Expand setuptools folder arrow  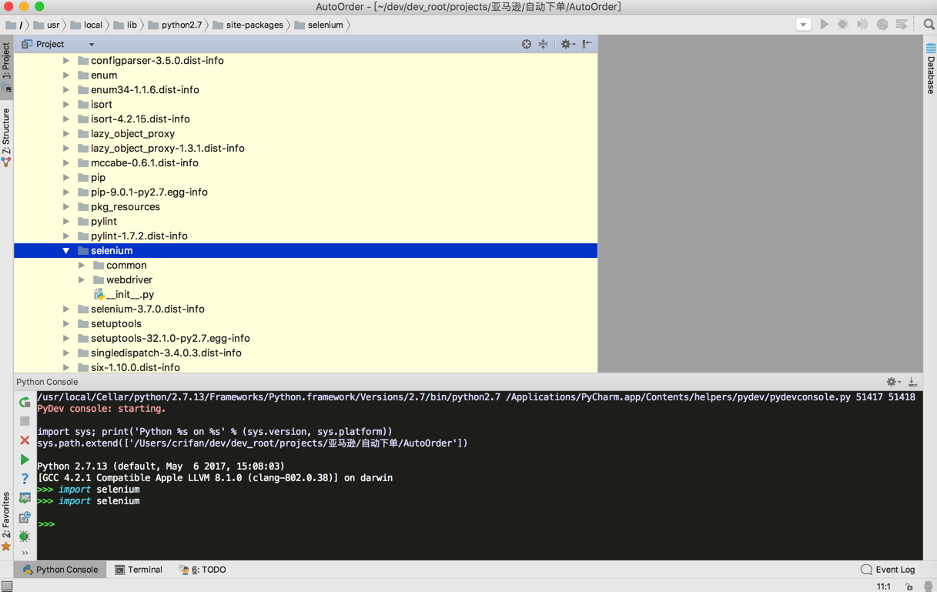(66, 324)
